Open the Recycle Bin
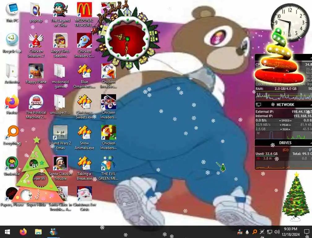This screenshot has width=312, height=238. coord(12,43)
